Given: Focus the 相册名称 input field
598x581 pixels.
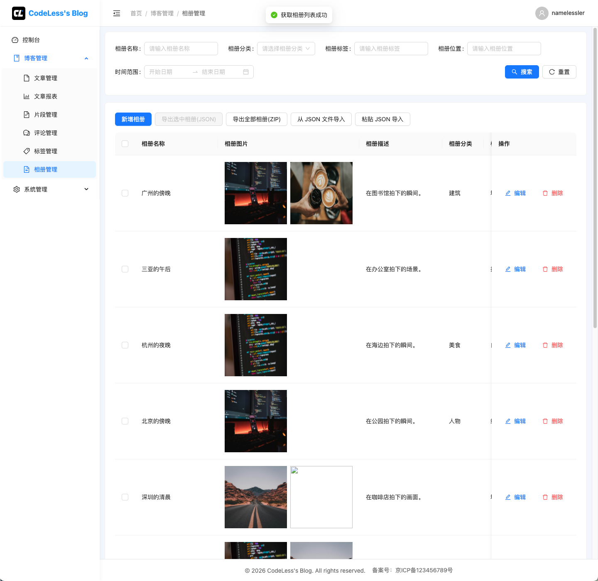Looking at the screenshot, I should [181, 49].
